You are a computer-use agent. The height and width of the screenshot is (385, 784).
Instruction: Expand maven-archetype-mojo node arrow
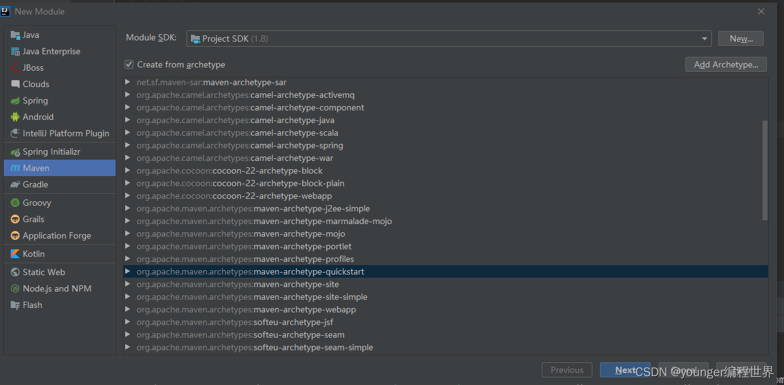[x=128, y=234]
